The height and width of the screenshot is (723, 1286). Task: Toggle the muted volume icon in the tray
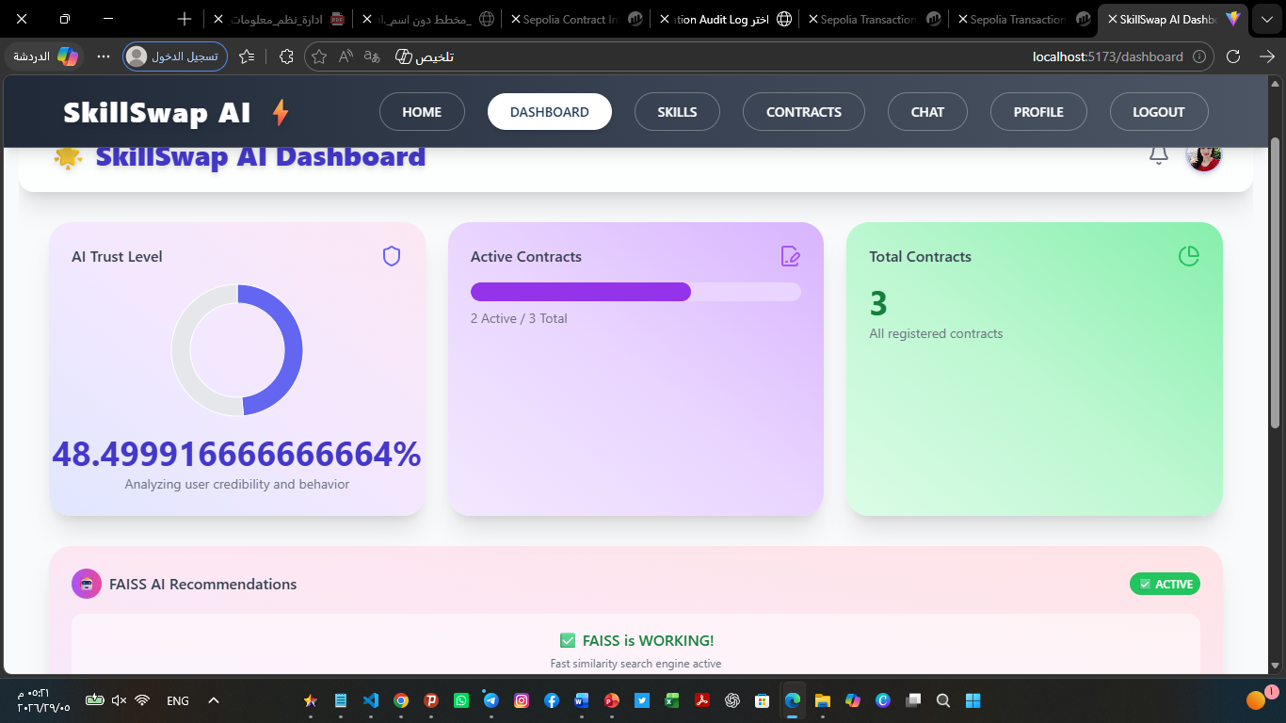click(119, 700)
